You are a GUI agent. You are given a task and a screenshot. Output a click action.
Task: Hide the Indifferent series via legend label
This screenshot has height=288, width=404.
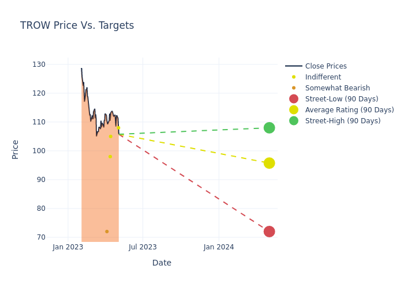point(323,77)
